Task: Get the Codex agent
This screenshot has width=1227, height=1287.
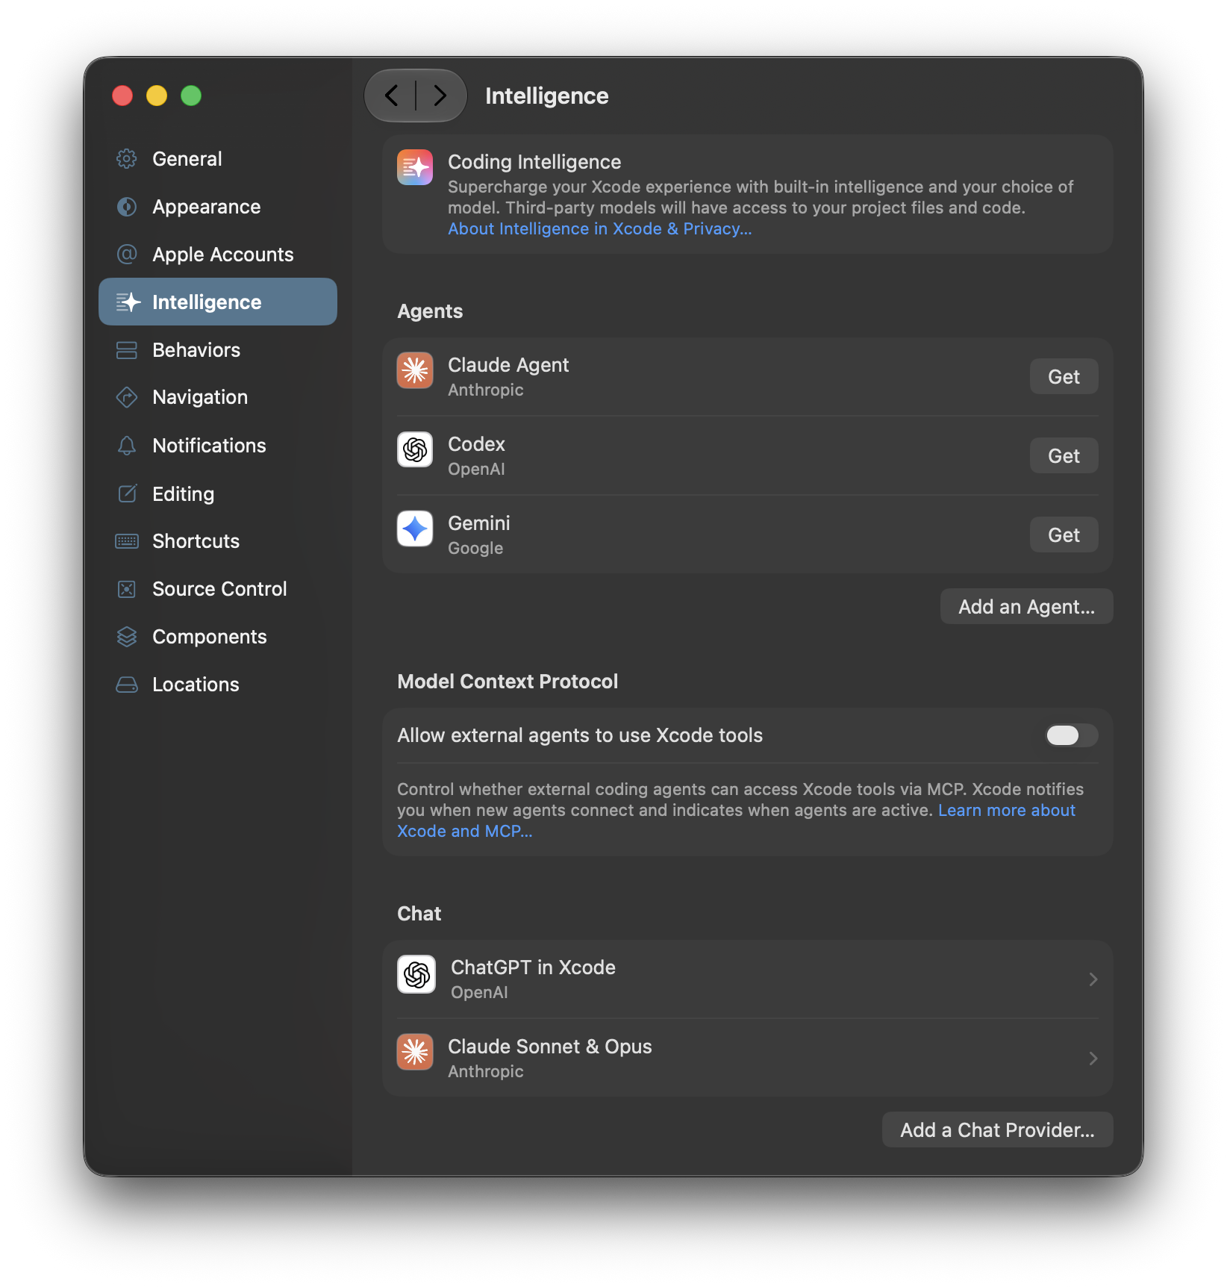Action: tap(1064, 455)
